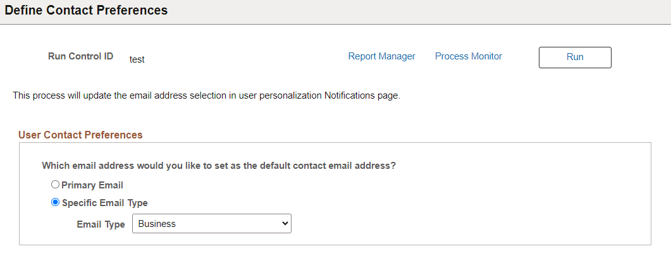Click the default contact email question text
Image resolution: width=671 pixels, height=263 pixels.
(219, 166)
